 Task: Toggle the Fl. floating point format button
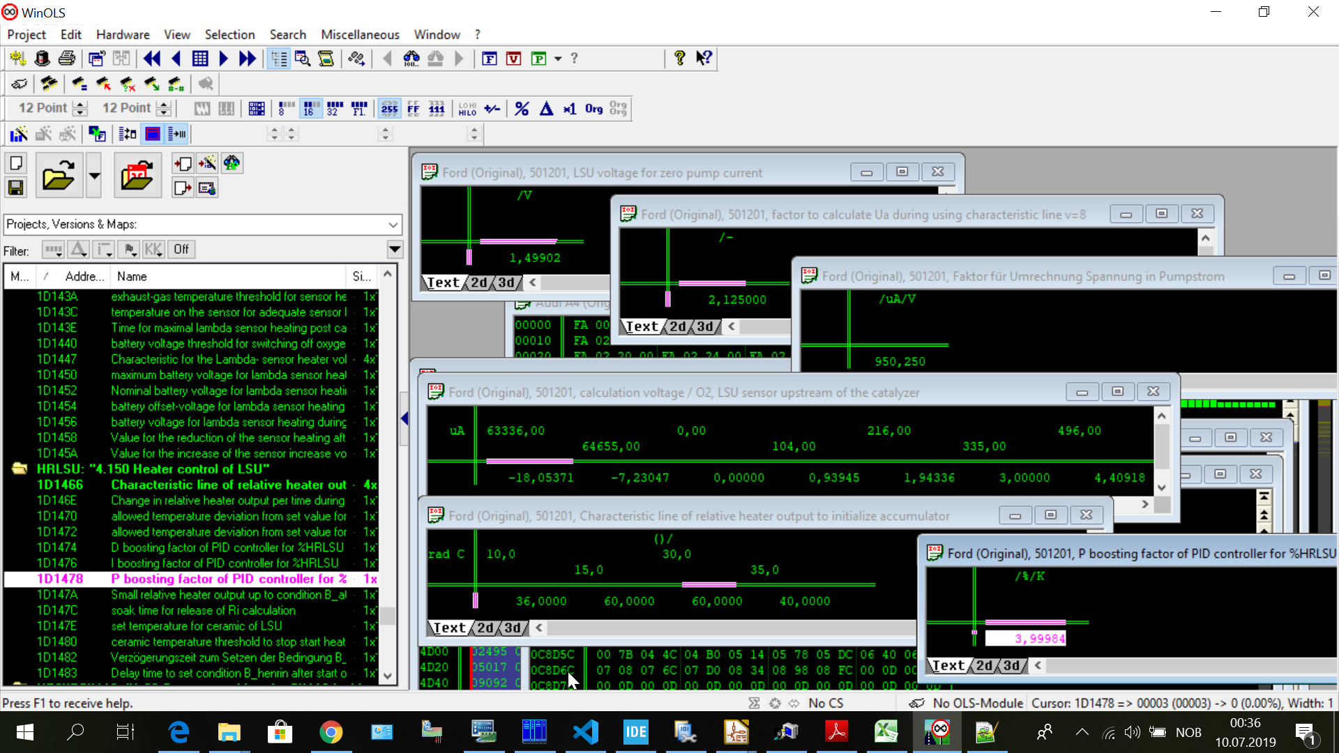point(359,108)
